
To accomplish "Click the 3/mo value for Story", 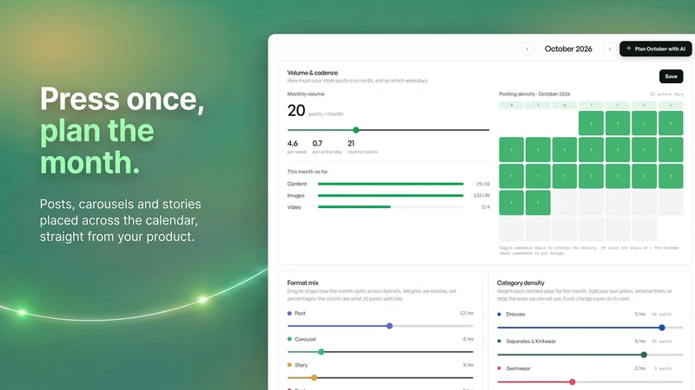I will [468, 365].
